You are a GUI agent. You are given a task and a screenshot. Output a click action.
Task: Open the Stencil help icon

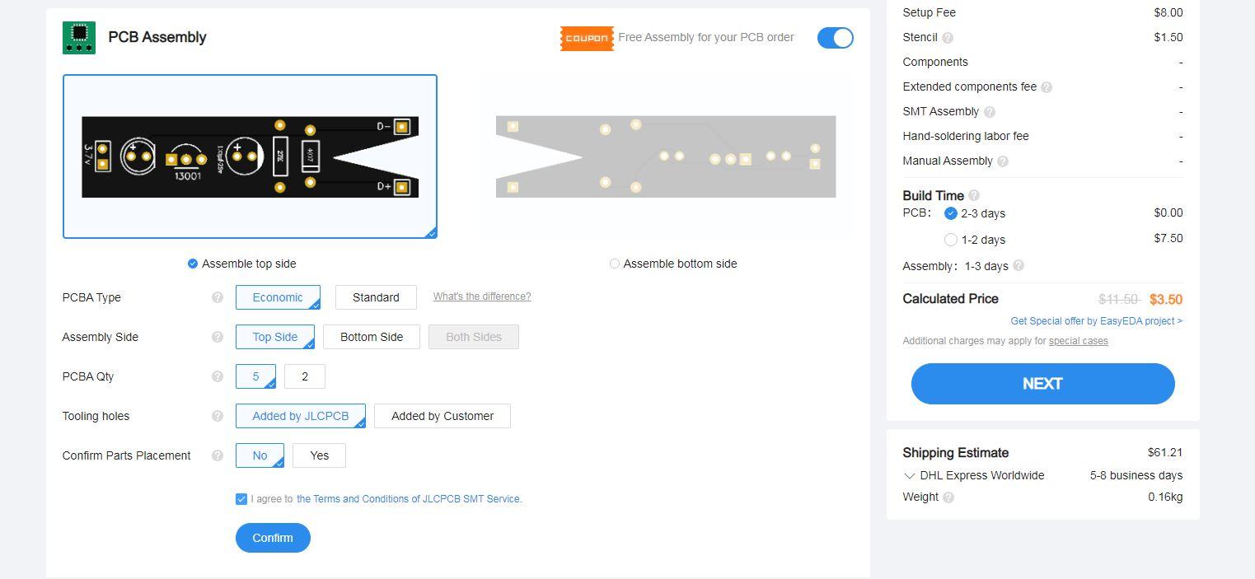pyautogui.click(x=948, y=38)
